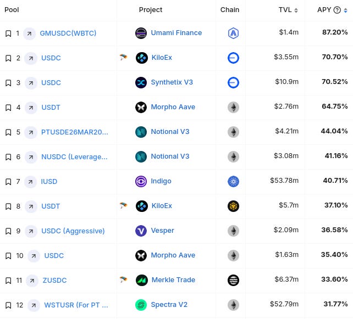Open the Umami Finance project link
Screen dimensions: 353x319
[176, 33]
